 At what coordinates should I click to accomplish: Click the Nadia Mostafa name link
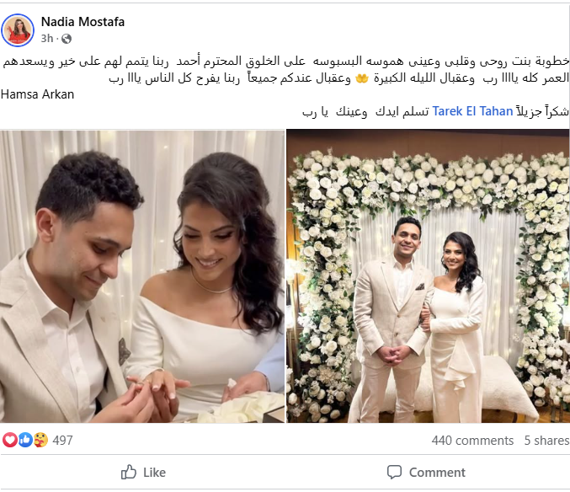click(x=83, y=22)
